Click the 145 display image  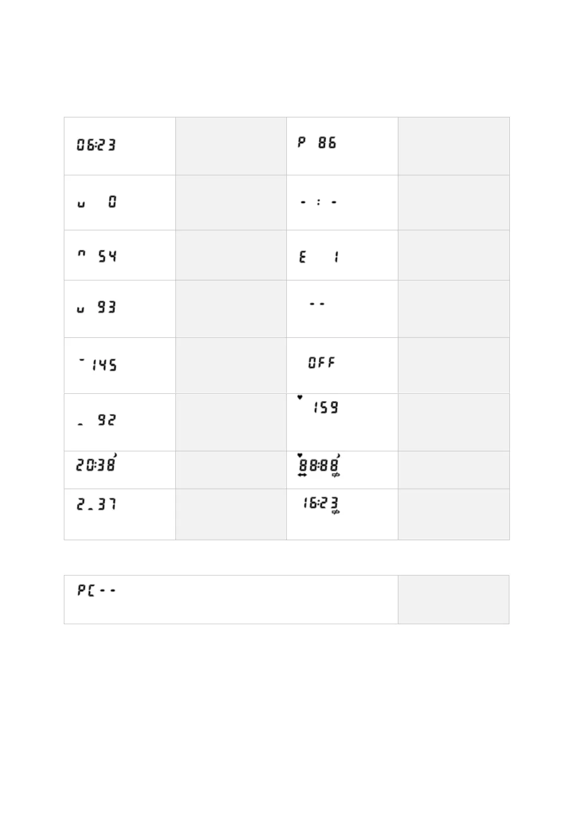point(98,364)
